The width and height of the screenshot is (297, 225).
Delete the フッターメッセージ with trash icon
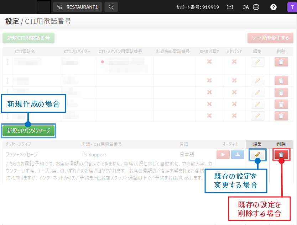pyautogui.click(x=281, y=155)
